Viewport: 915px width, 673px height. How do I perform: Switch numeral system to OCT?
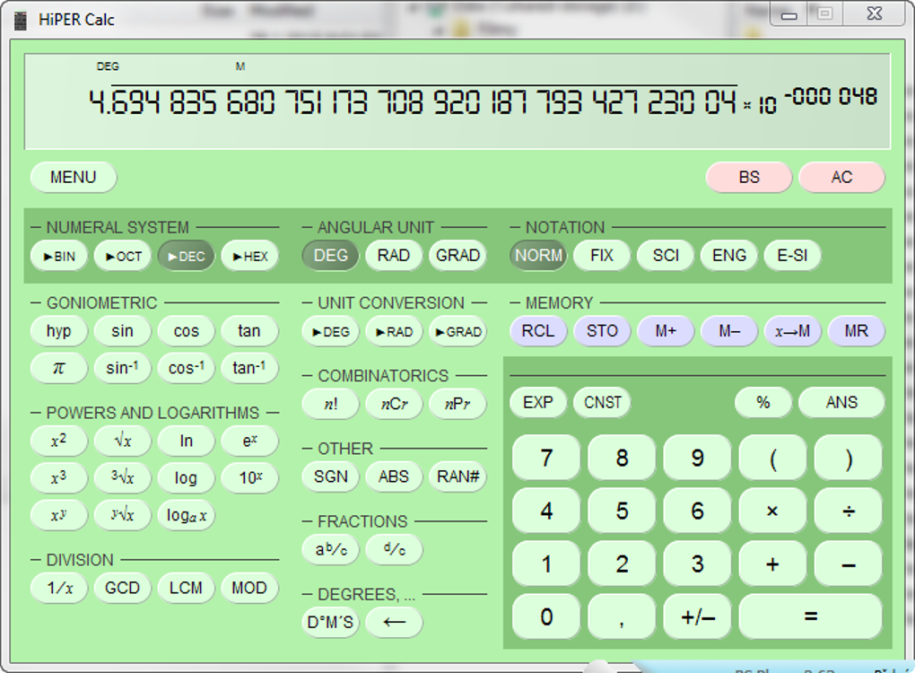pos(123,256)
